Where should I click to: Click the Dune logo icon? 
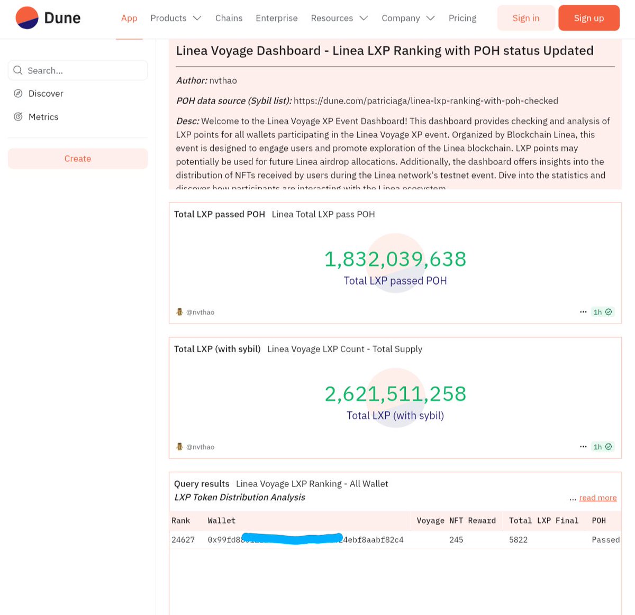[x=27, y=18]
